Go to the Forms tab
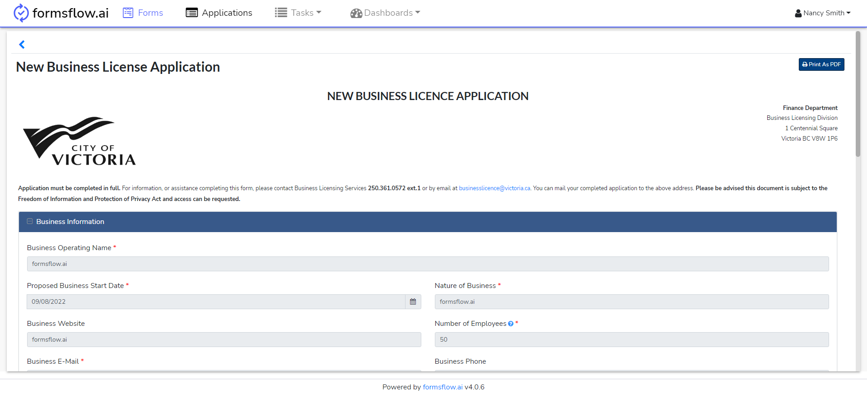Screen dimensions: 867x393 150,13
